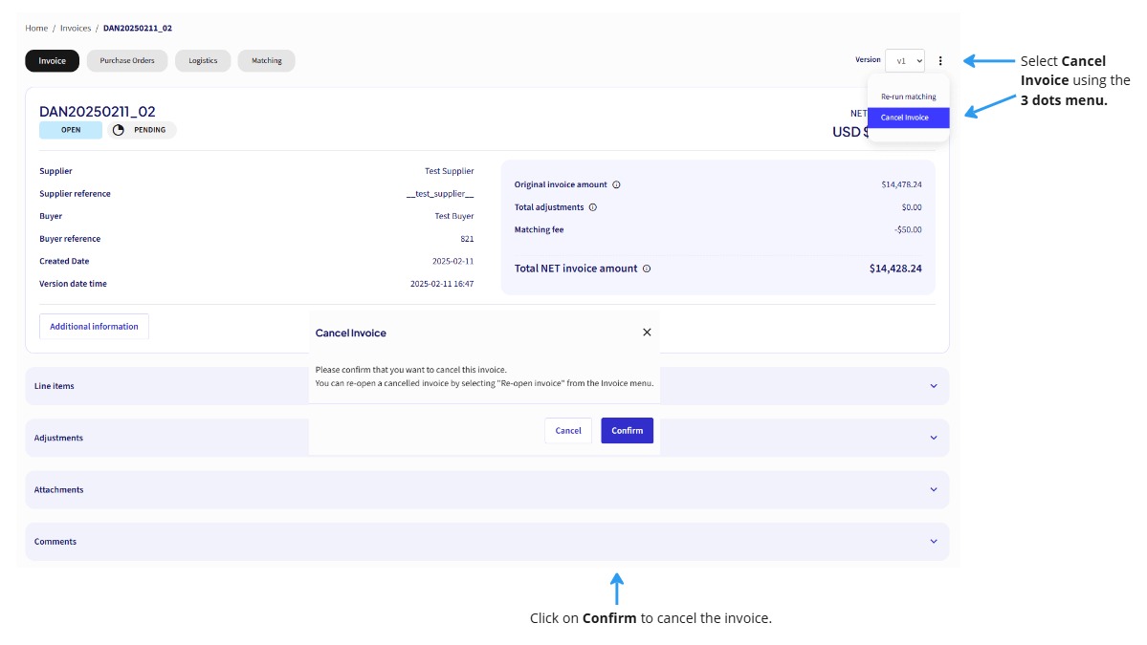Switch to the Matching tab
This screenshot has height=645, width=1147.
(266, 60)
